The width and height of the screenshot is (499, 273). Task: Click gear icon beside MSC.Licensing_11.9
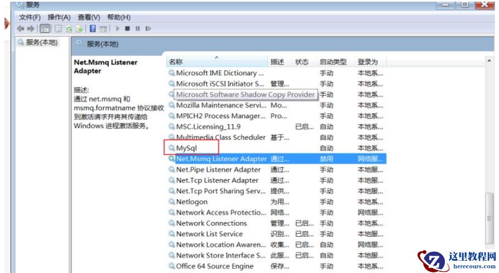click(x=172, y=127)
